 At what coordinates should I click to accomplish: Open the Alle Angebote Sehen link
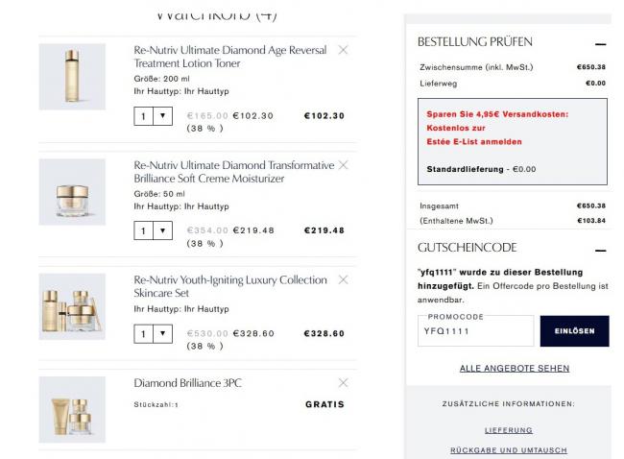coord(514,368)
